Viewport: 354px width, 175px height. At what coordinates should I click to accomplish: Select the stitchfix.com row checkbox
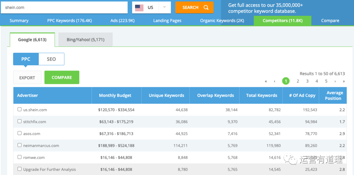click(20, 121)
